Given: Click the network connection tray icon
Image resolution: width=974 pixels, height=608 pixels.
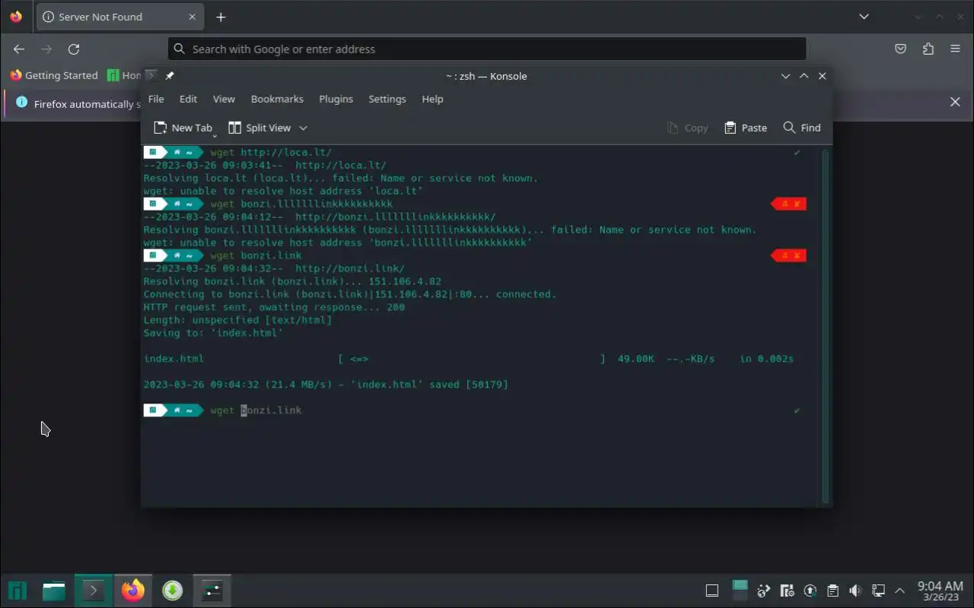Looking at the screenshot, I should coord(878,591).
